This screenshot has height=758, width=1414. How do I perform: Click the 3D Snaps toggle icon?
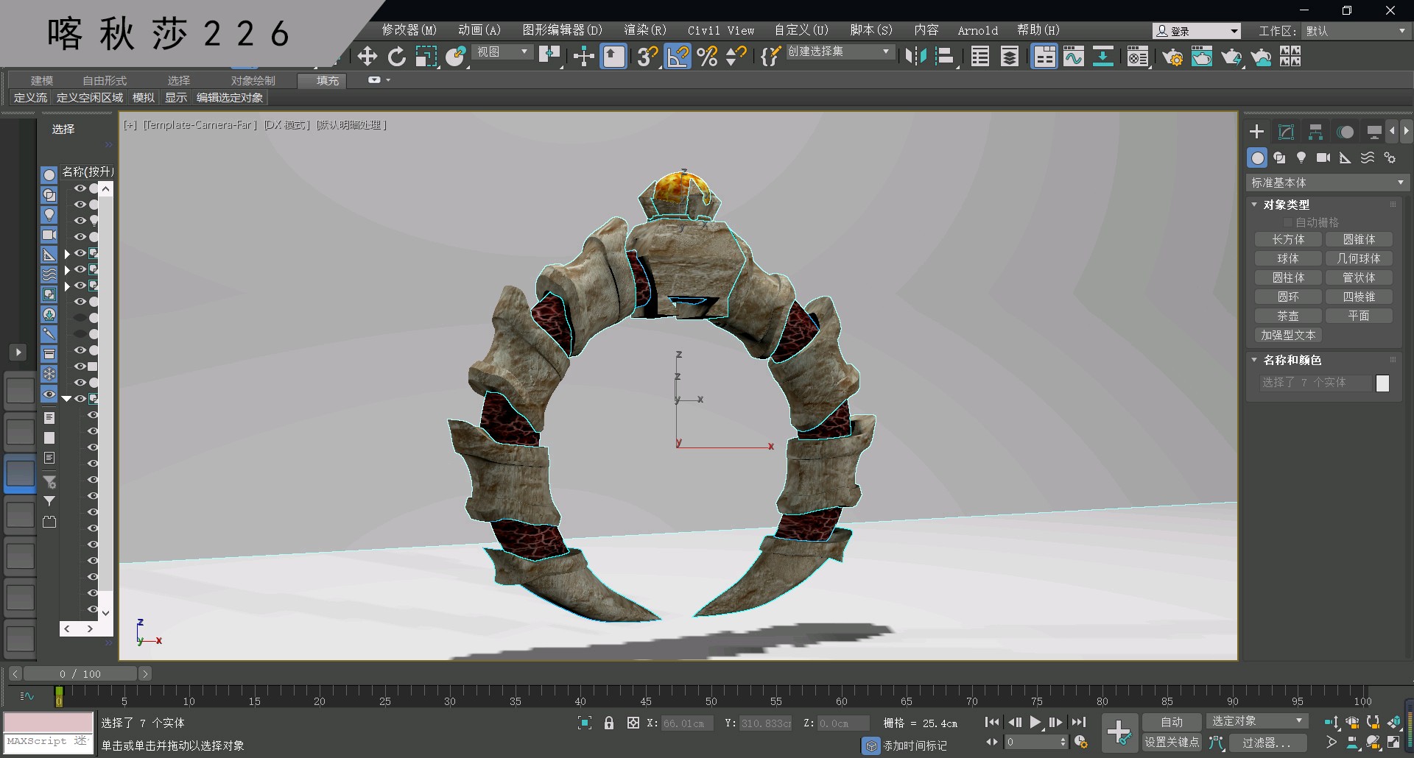(647, 57)
